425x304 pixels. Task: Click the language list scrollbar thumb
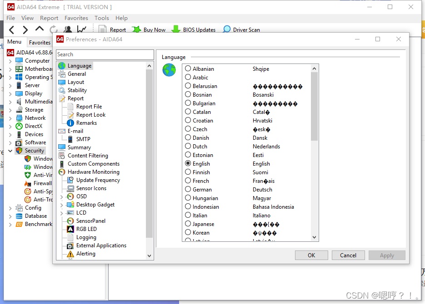coord(315,107)
